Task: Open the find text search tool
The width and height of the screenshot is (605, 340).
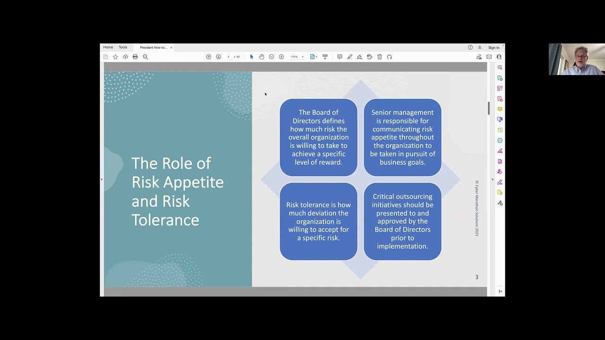Action: [x=146, y=57]
